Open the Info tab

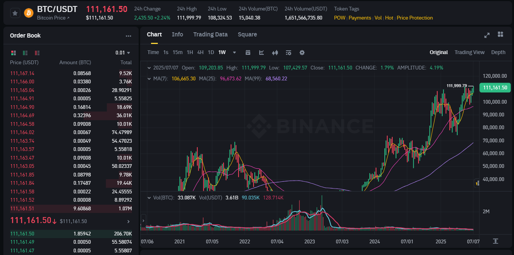pyautogui.click(x=177, y=34)
